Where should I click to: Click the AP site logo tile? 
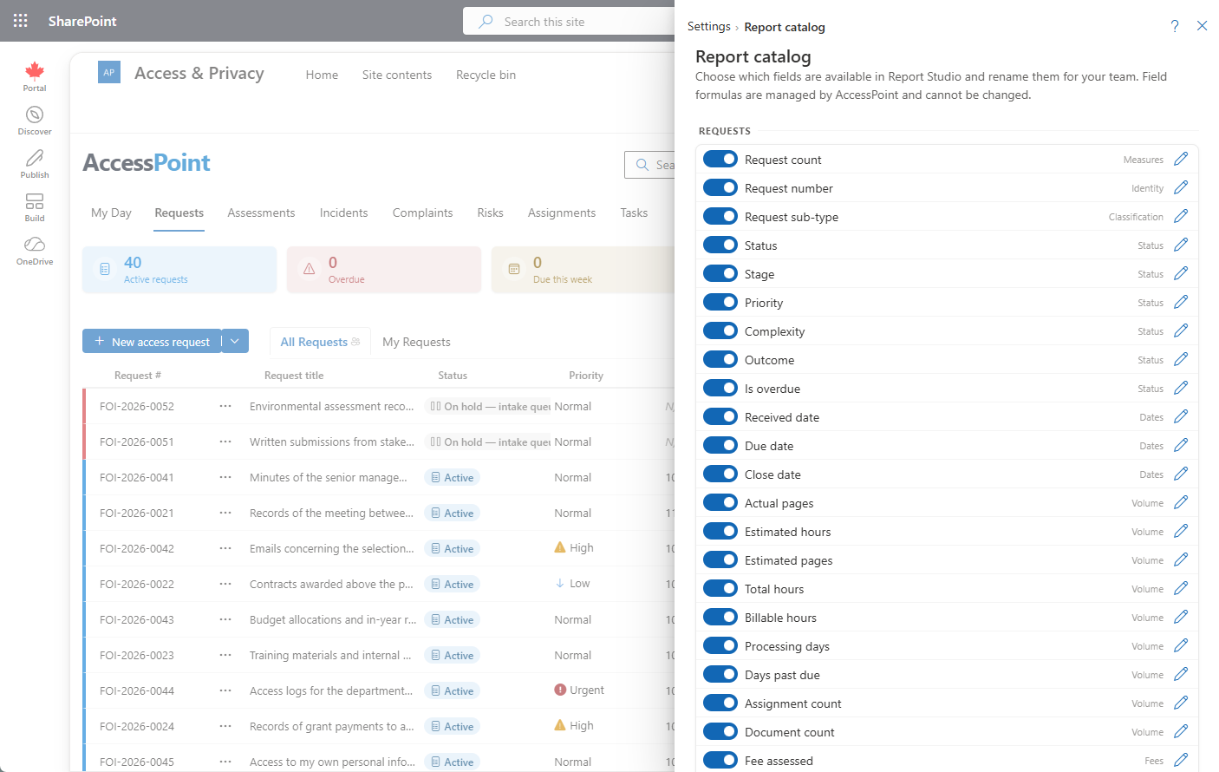click(109, 73)
